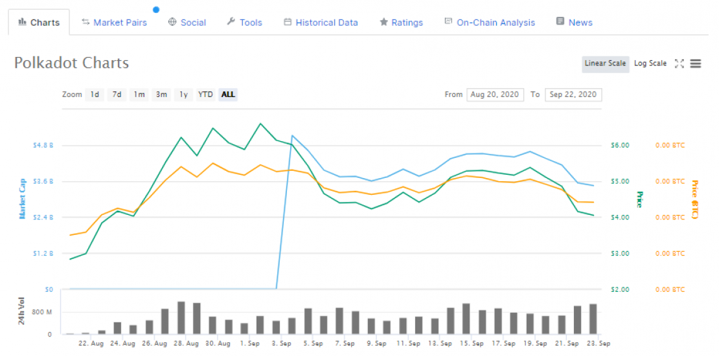The width and height of the screenshot is (719, 356).
Task: Switch to Log Scale
Action: 650,63
